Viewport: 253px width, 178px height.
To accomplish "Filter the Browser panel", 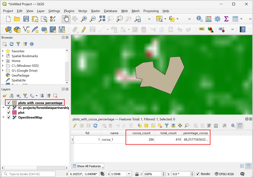I will coord(18,44).
